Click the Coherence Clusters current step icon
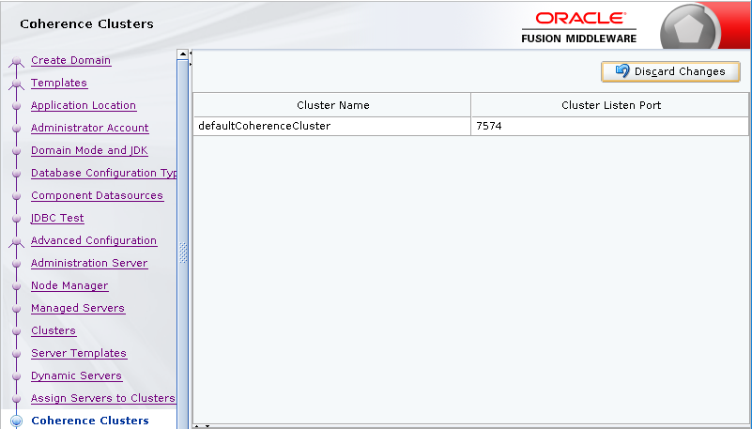752x429 pixels. [16, 421]
